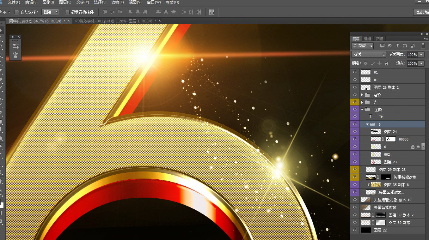This screenshot has height=240, width=429.
Task: Hide the 名称 group
Action: [x=354, y=95]
